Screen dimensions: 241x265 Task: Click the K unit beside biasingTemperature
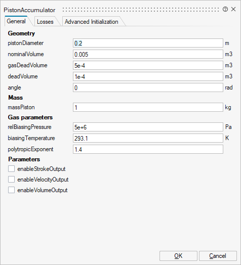(x=227, y=138)
